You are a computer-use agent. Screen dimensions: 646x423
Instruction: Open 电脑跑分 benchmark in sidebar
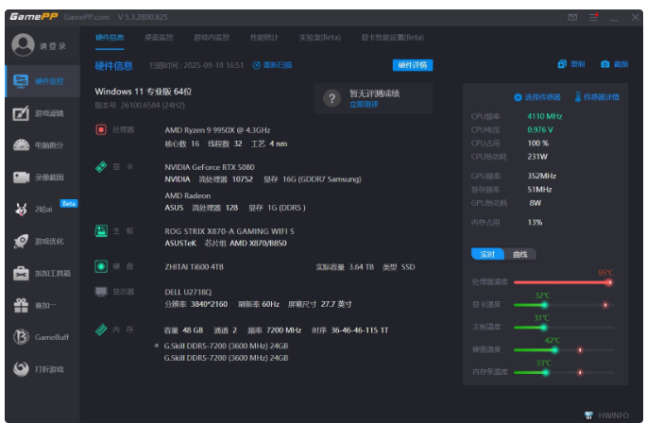click(x=42, y=145)
